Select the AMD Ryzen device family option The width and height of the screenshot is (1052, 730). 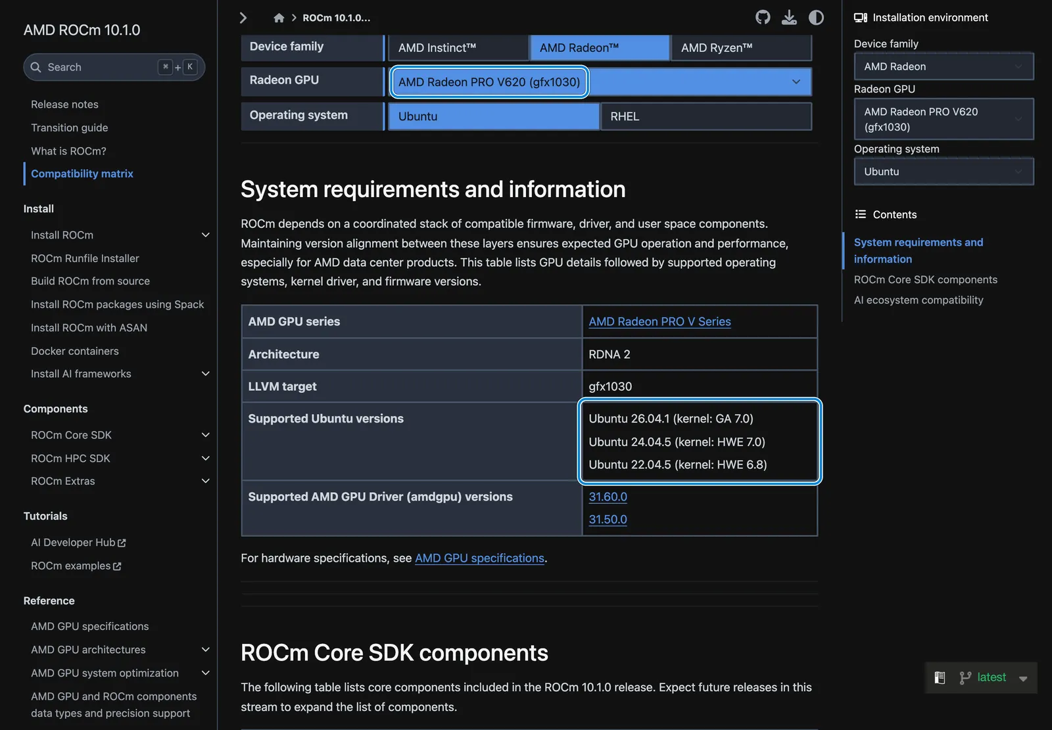tap(742, 48)
